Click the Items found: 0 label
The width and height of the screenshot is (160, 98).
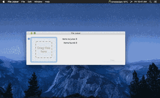(x=70, y=43)
